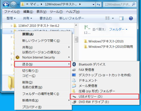Choose 展開(A) in the context menu
This screenshot has width=141, height=111.
coord(43,34)
